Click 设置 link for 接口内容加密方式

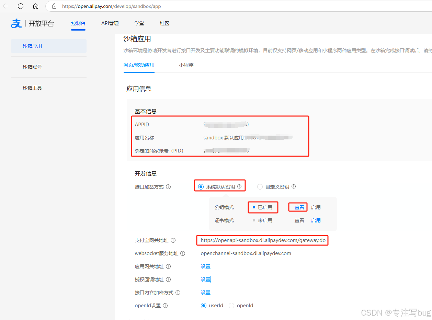tap(206, 293)
